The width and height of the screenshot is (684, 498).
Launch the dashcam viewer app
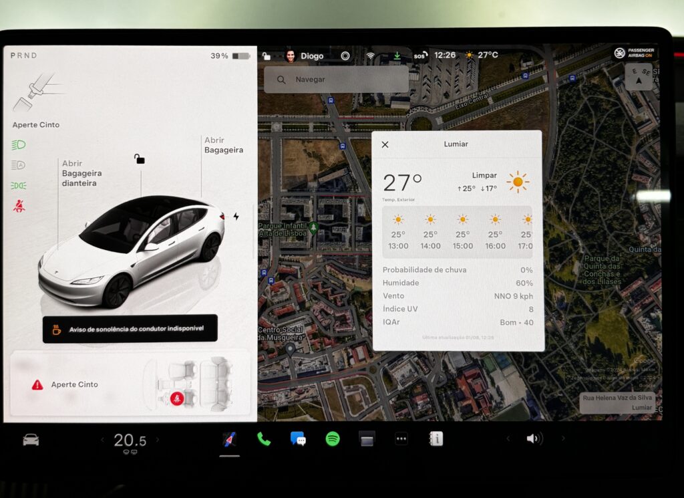(x=367, y=439)
